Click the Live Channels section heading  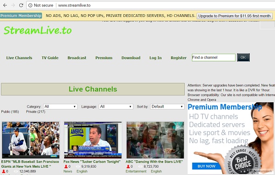93,89
